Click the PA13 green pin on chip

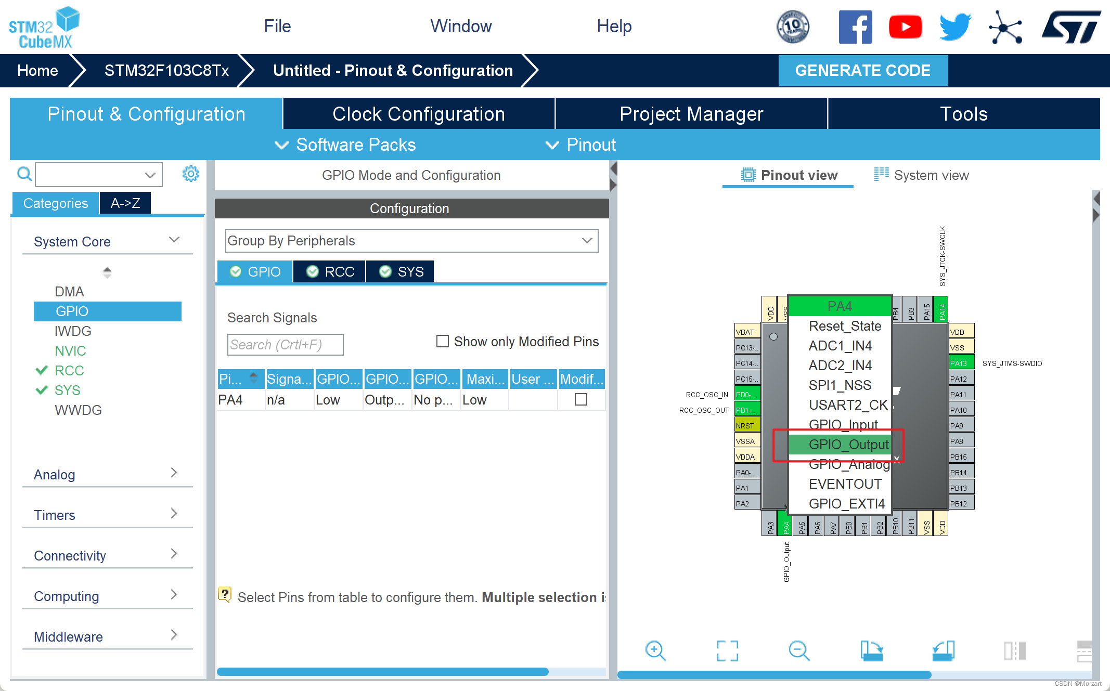point(961,363)
